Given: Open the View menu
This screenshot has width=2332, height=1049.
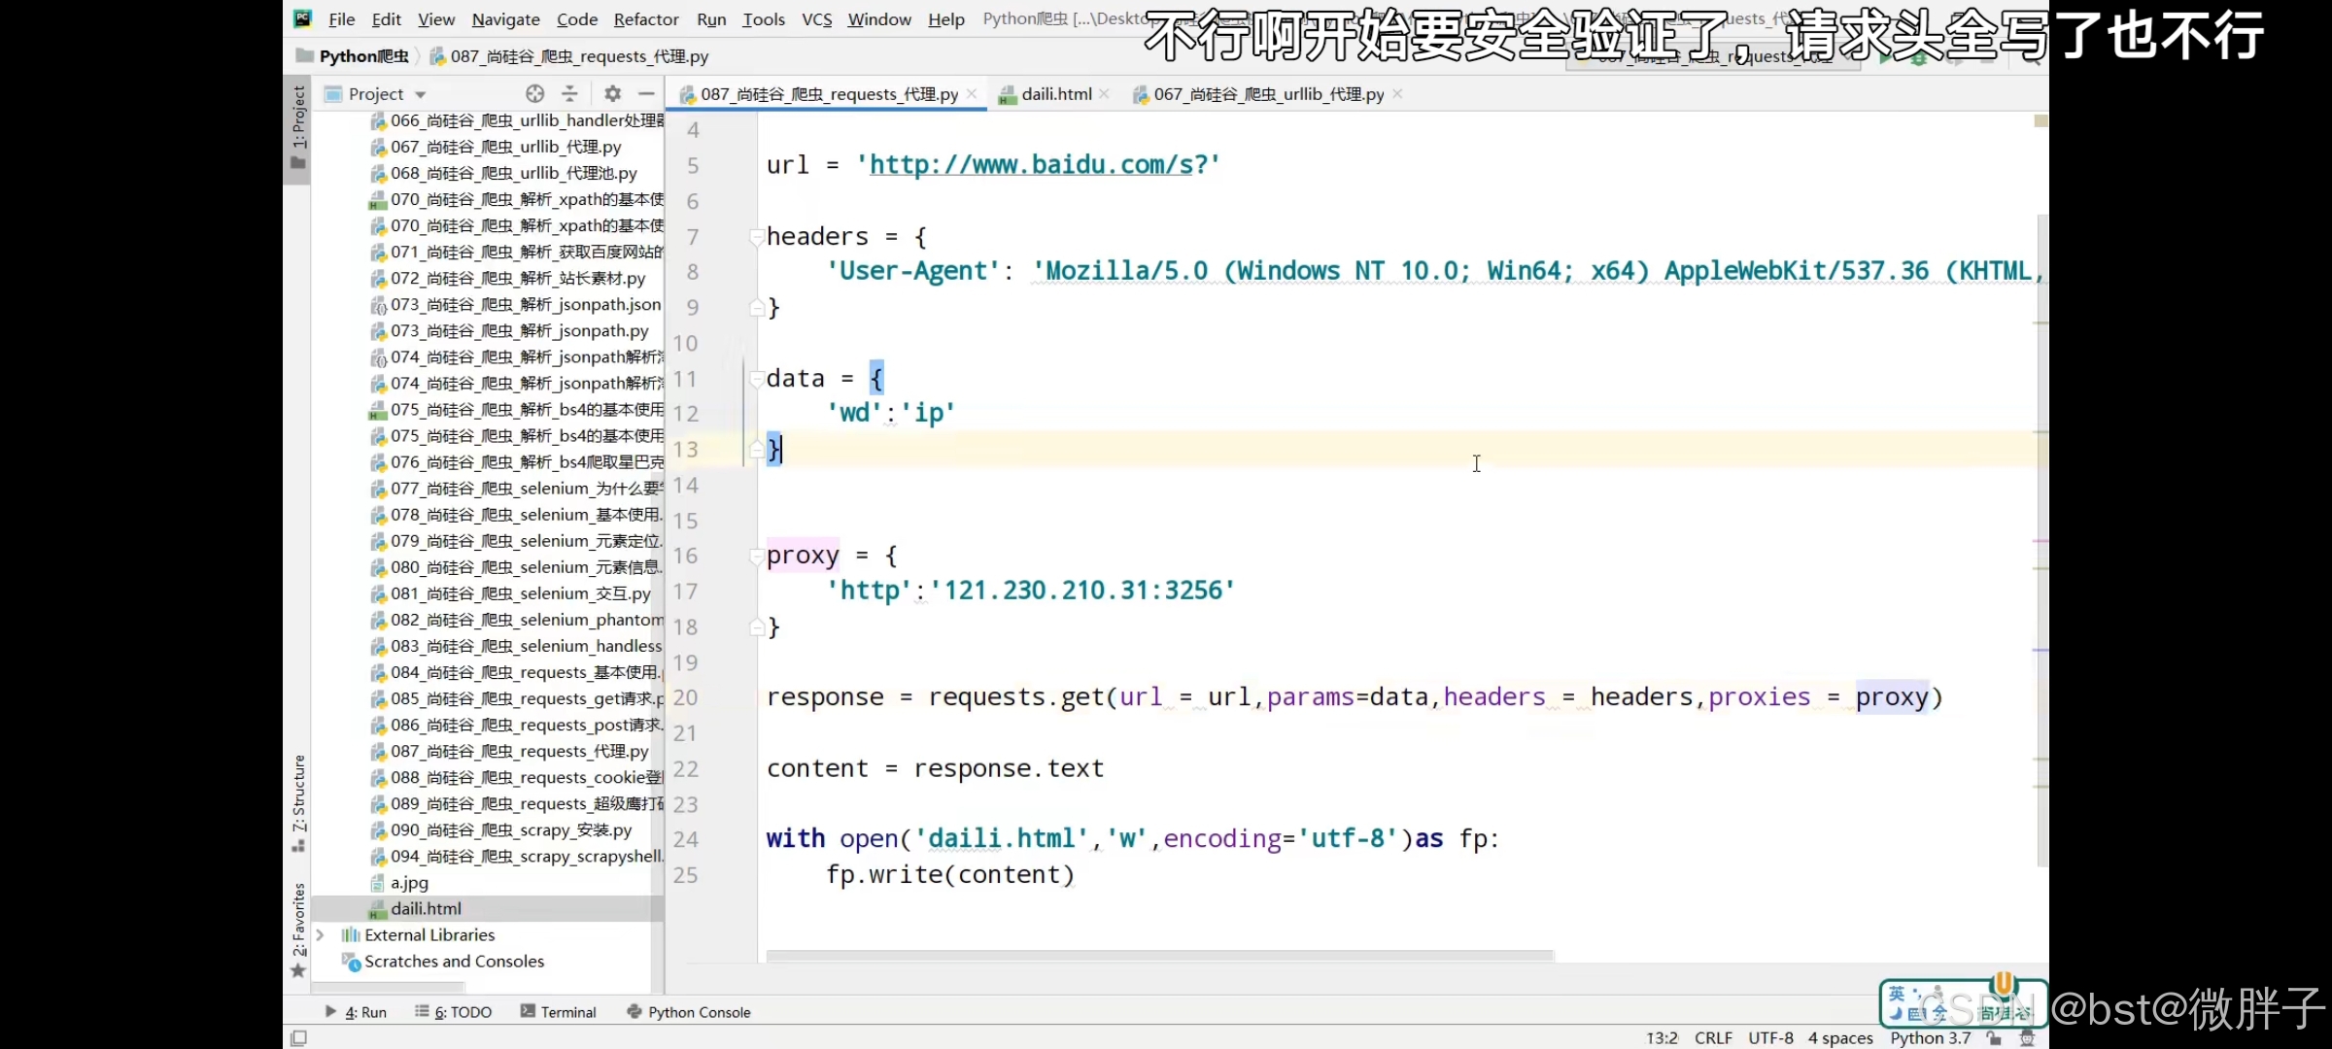Looking at the screenshot, I should 436,19.
